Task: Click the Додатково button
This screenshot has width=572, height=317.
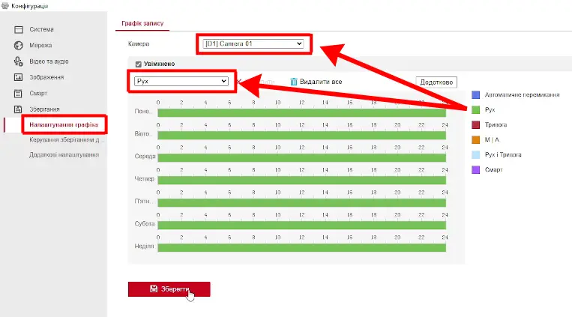Action: tap(436, 82)
